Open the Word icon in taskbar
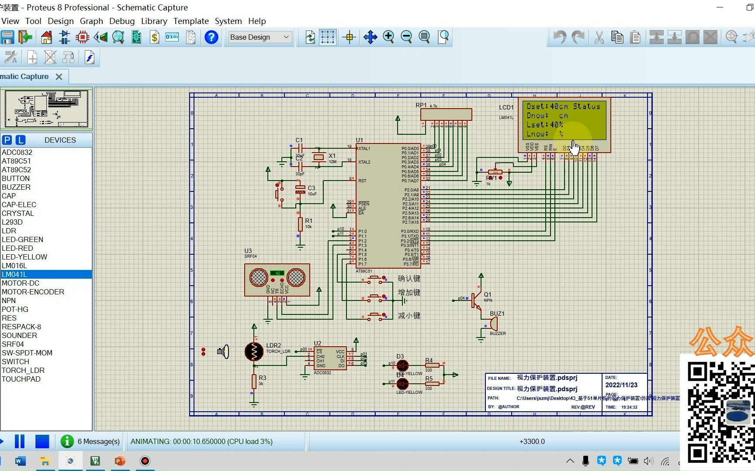755x471 pixels. [x=20, y=461]
